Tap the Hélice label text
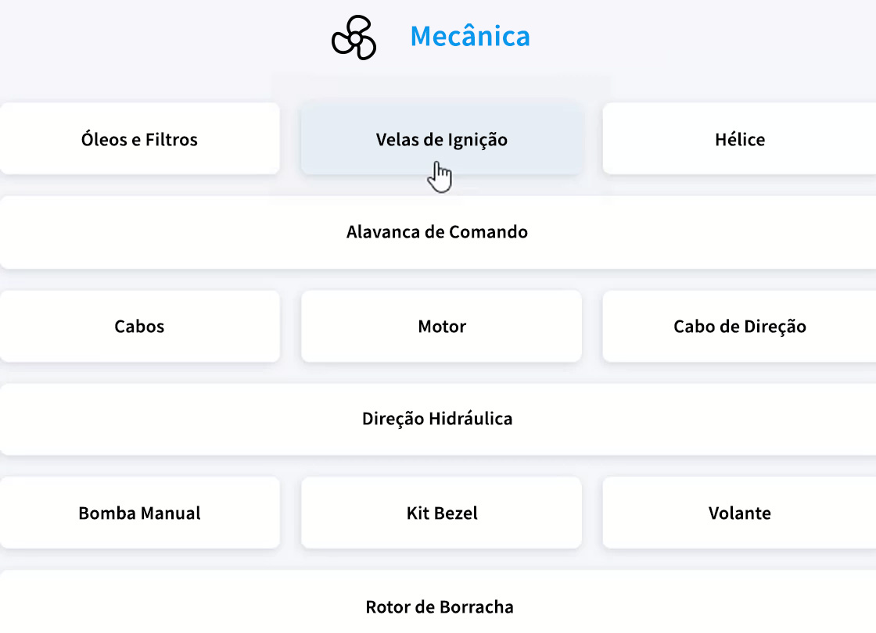 [740, 140]
